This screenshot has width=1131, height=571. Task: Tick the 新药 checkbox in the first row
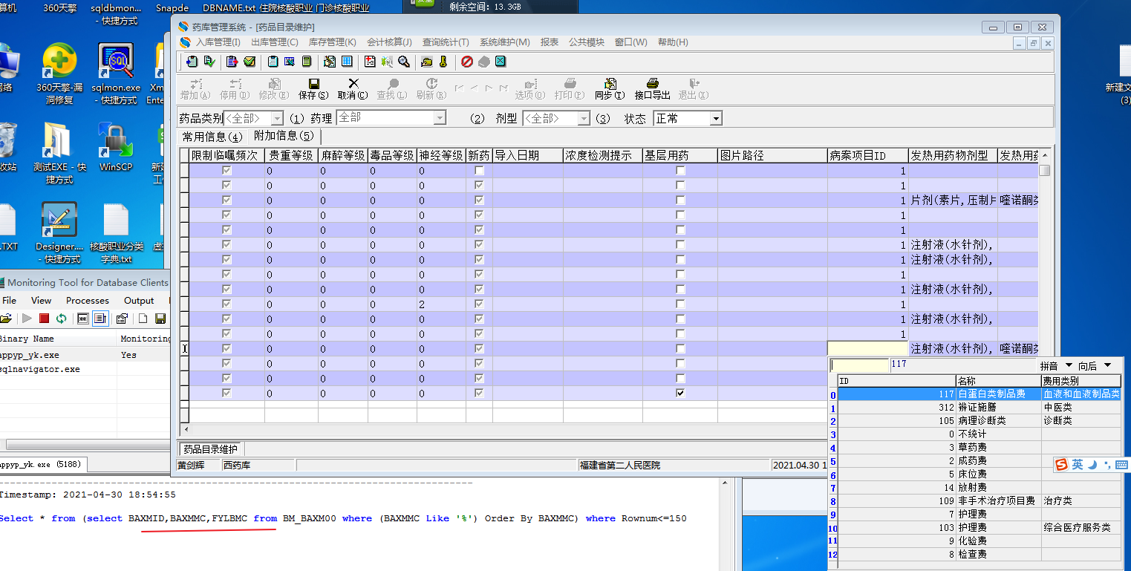point(479,171)
